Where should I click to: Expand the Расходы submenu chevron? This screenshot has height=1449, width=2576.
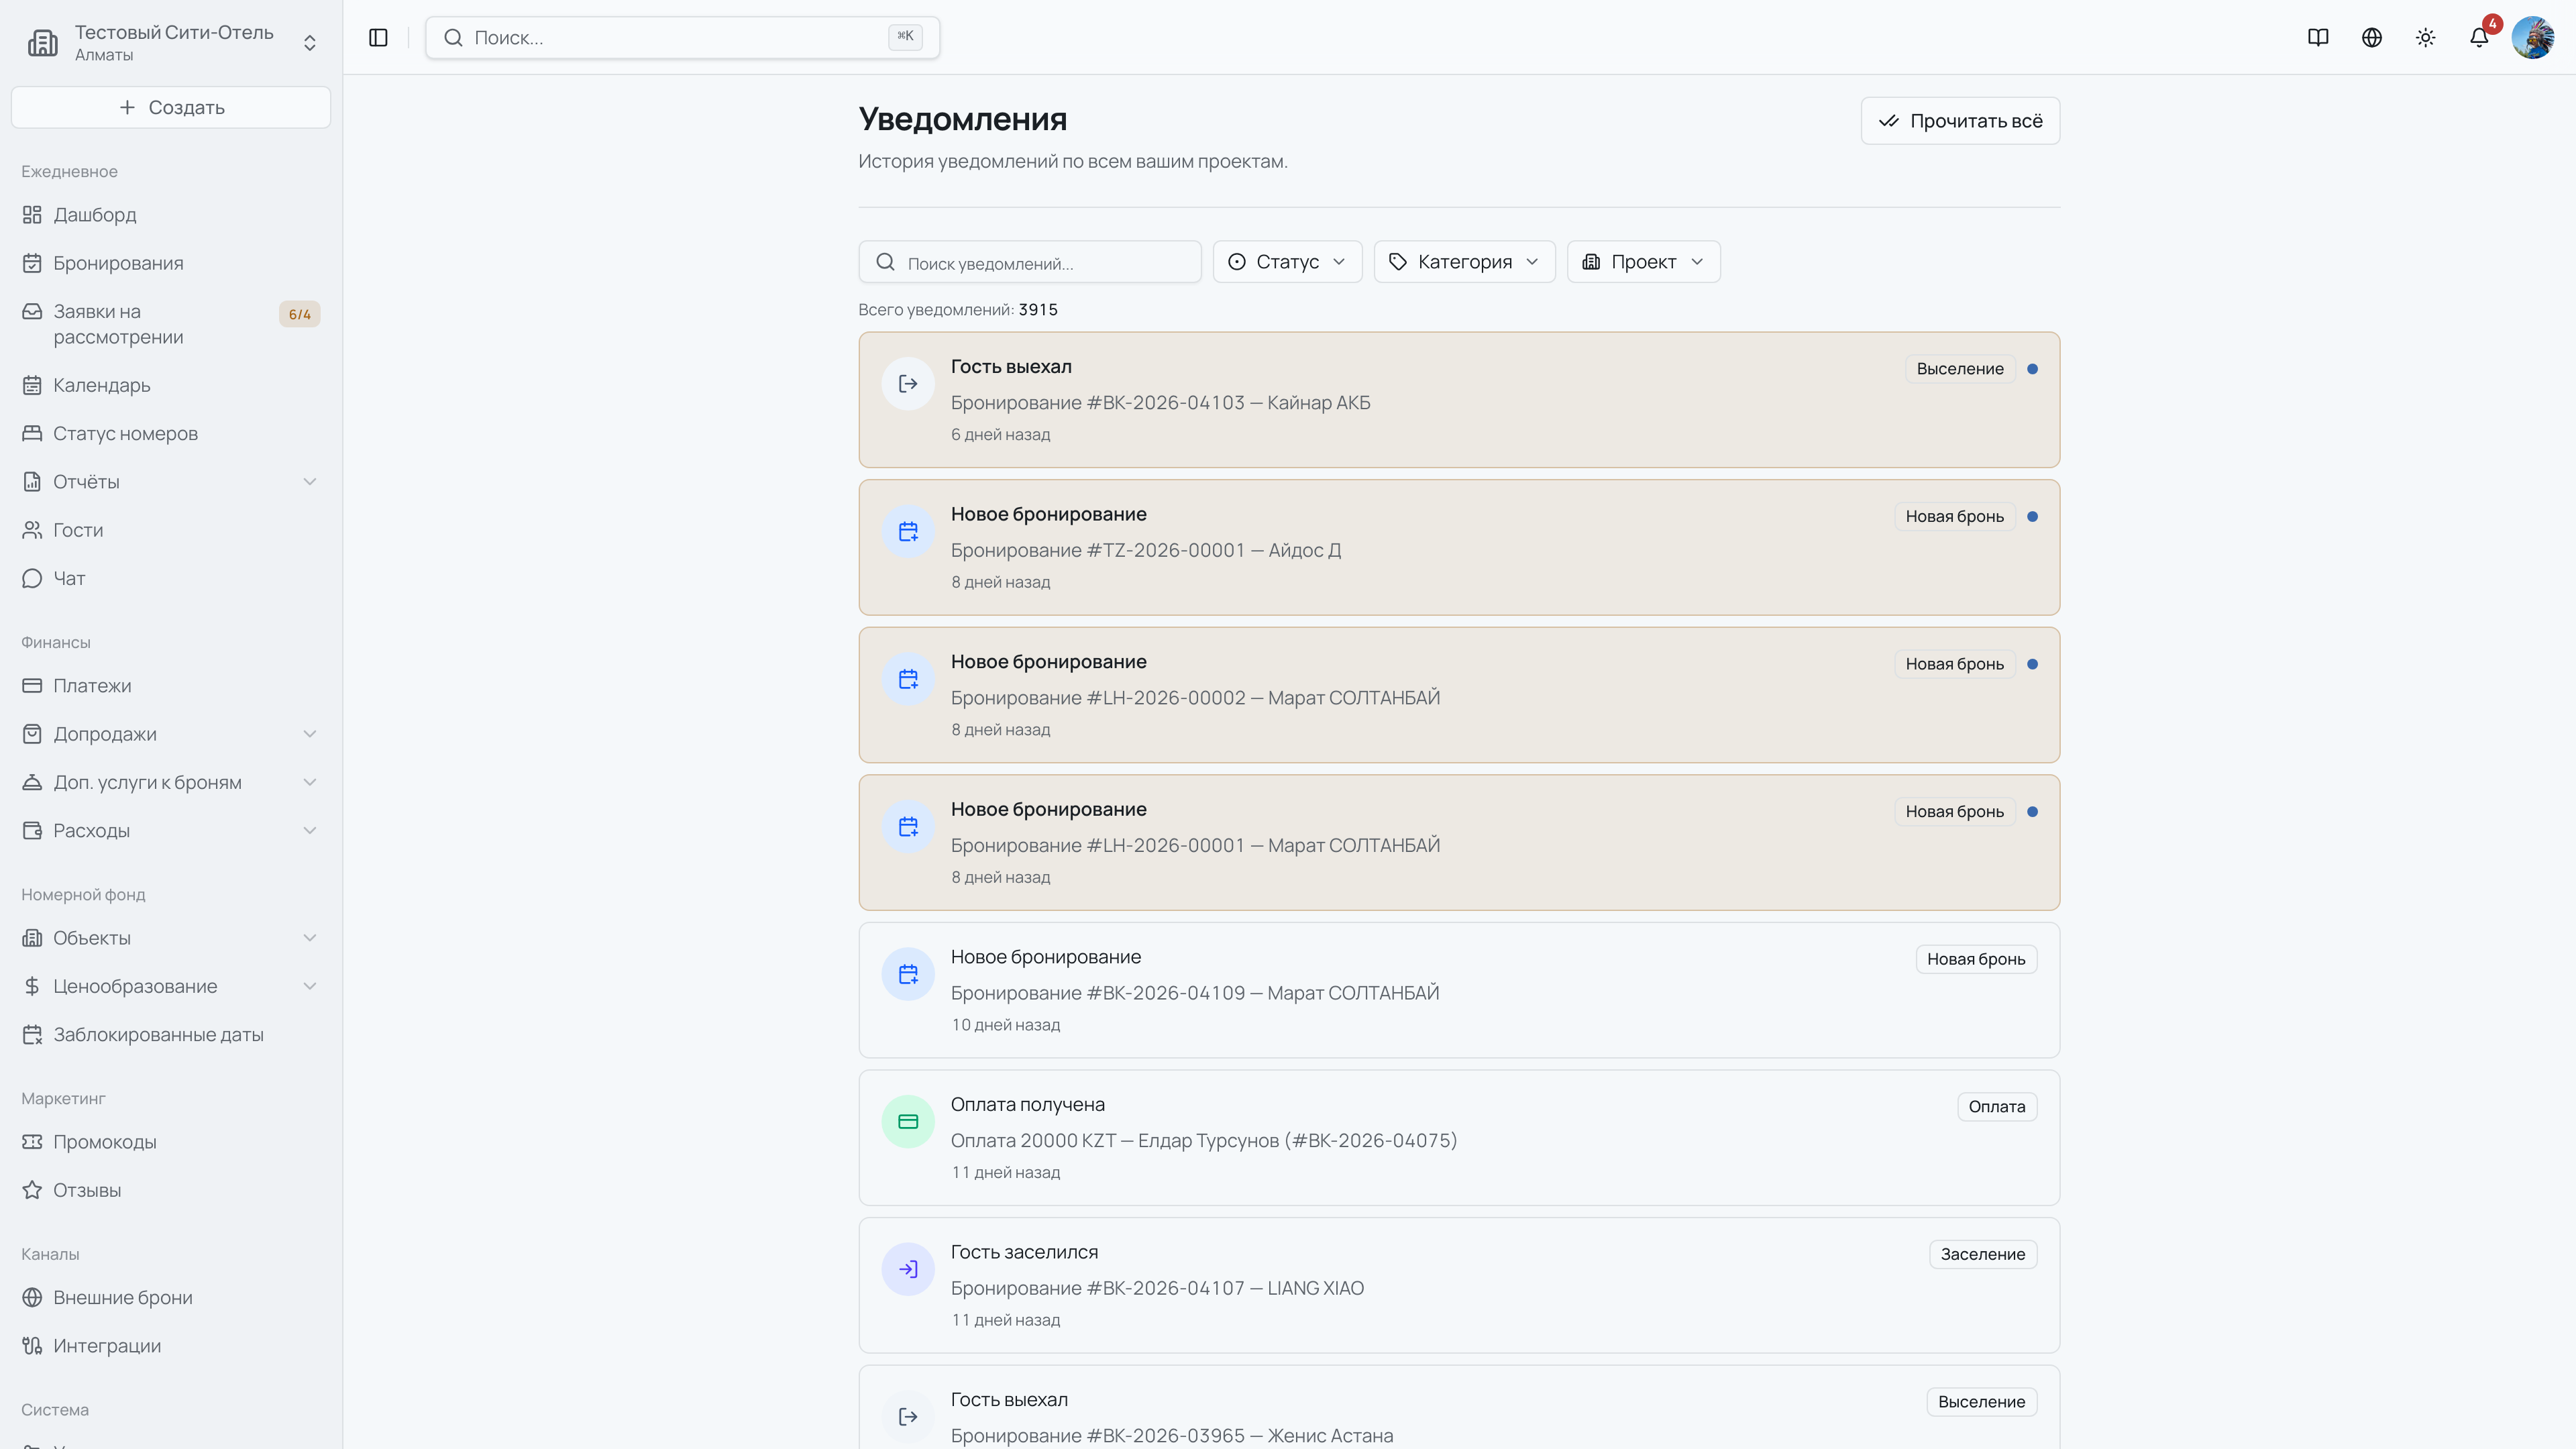(310, 830)
